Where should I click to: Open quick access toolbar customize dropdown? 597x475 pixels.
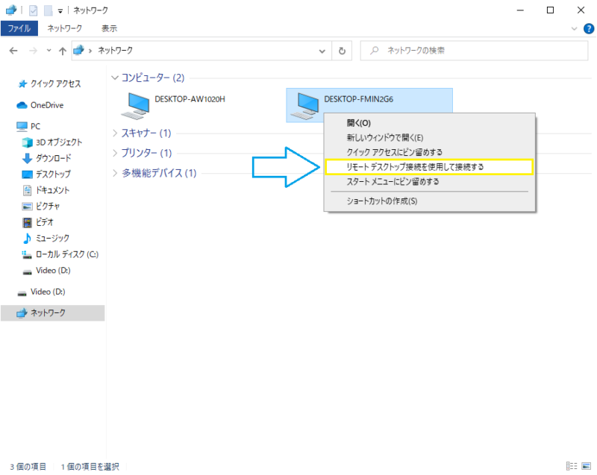click(60, 11)
